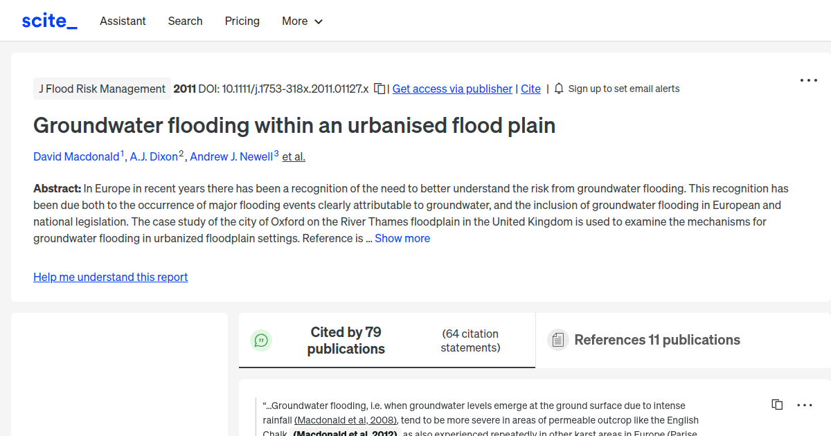Click the document icon next to References

point(557,339)
